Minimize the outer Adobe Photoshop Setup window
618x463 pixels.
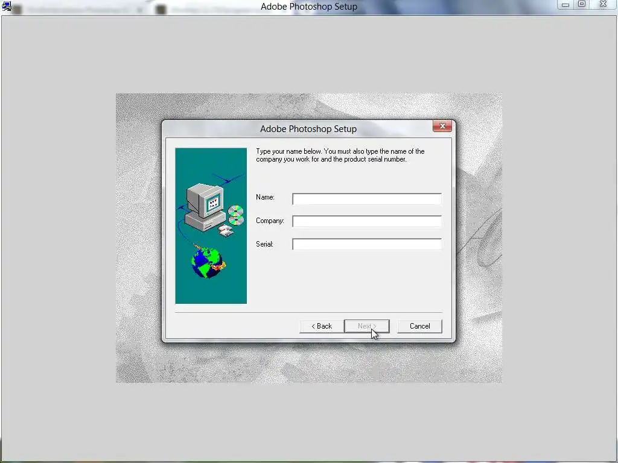click(565, 4)
